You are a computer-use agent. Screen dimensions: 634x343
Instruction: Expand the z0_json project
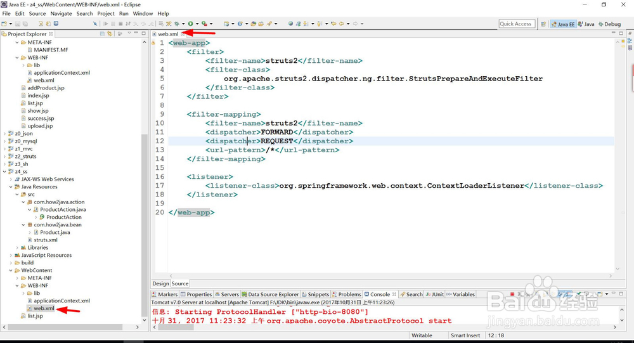(x=4, y=134)
